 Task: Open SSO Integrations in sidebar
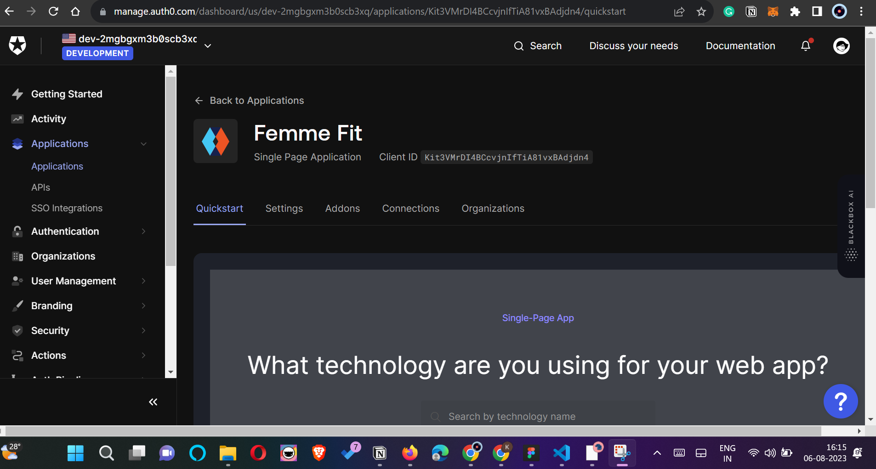[x=67, y=208]
